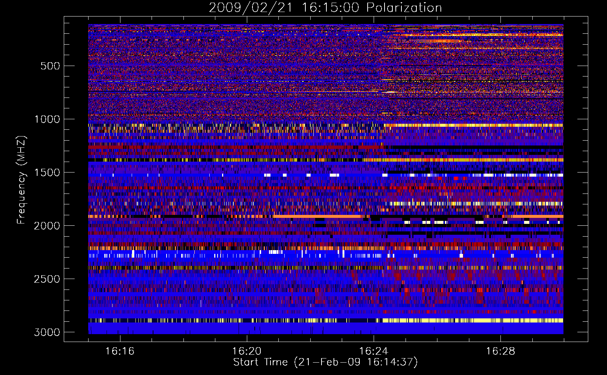The image size is (607, 375).
Task: Click the 2000 frequency tick label
Action: [x=47, y=226]
